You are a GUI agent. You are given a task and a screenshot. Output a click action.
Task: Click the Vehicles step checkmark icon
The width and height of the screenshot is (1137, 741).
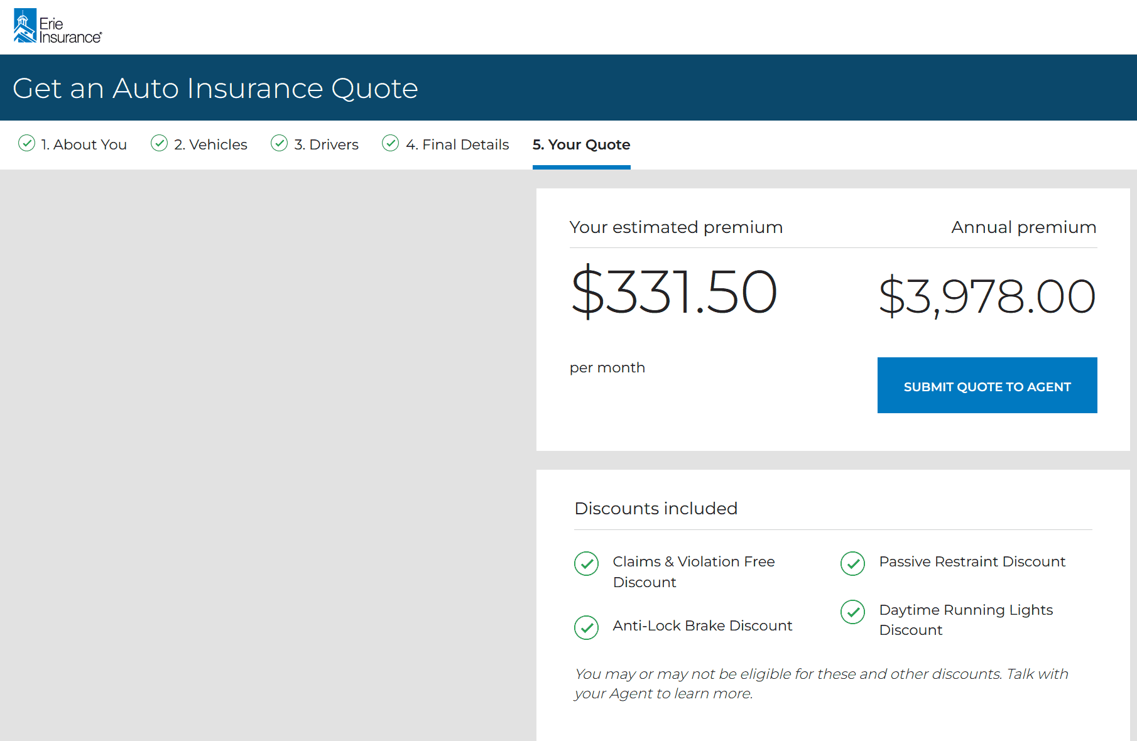pos(160,143)
